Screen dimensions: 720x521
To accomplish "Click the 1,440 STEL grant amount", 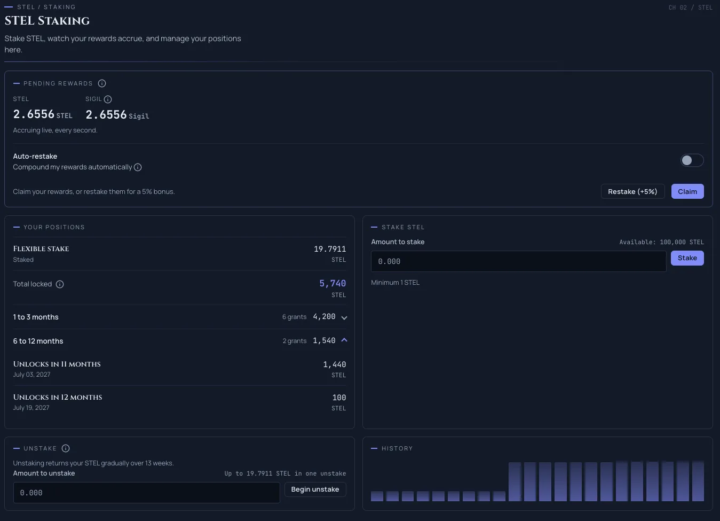I will (x=335, y=364).
